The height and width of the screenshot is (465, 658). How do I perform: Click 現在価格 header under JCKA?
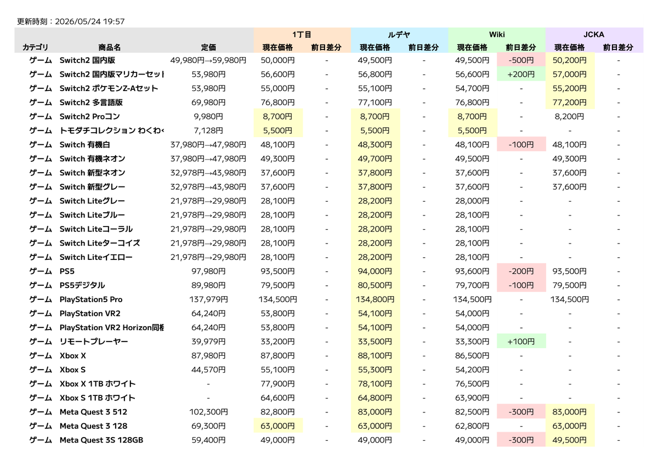(570, 48)
